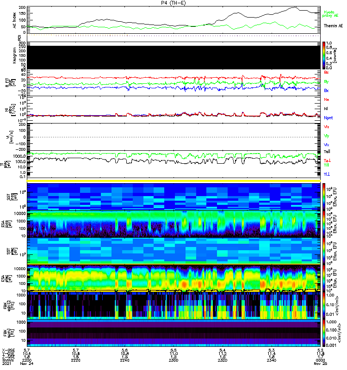Click the red Viz velocity legend label
The width and height of the screenshot is (347, 370).
coord(327,127)
